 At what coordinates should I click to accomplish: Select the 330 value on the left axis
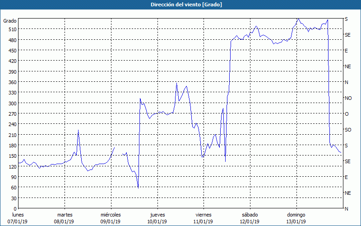[13, 93]
